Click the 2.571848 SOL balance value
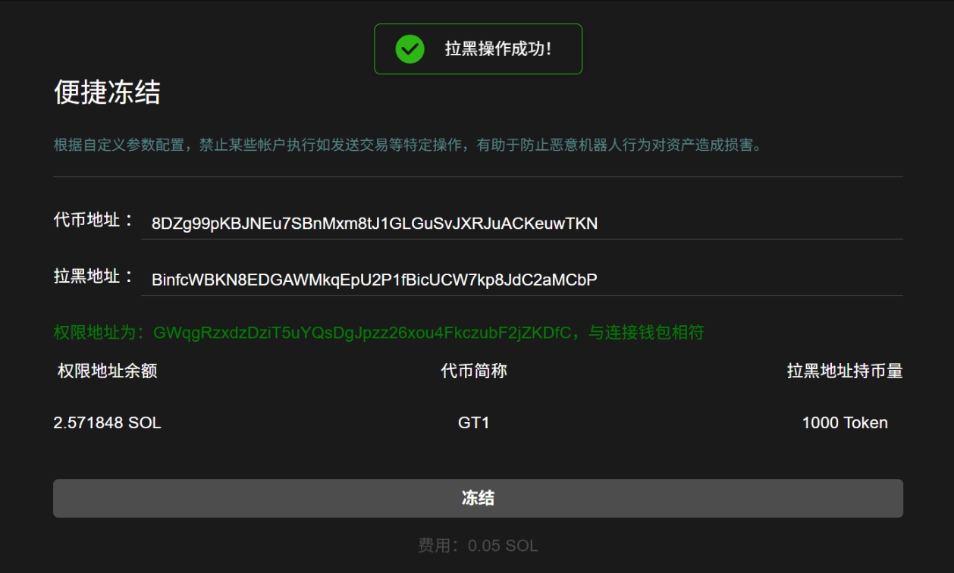The width and height of the screenshot is (954, 573). [x=107, y=423]
